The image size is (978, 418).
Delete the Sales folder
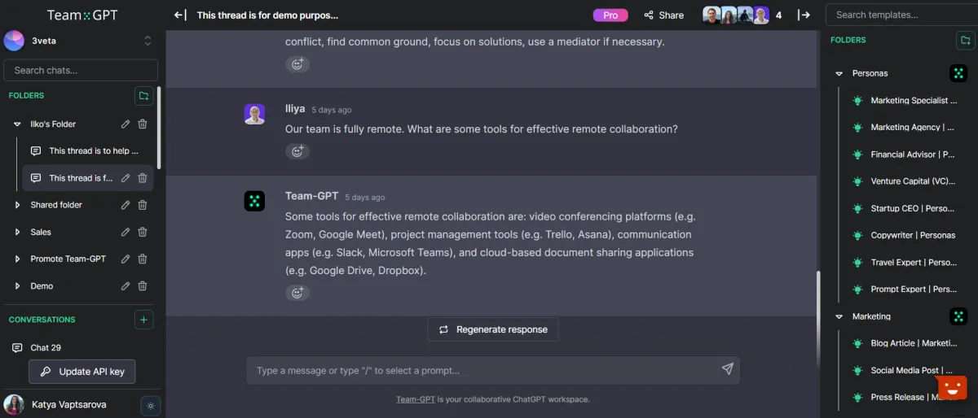[x=143, y=232]
